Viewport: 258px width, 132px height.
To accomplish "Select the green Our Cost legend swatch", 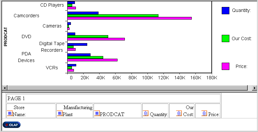I will click(225, 38).
